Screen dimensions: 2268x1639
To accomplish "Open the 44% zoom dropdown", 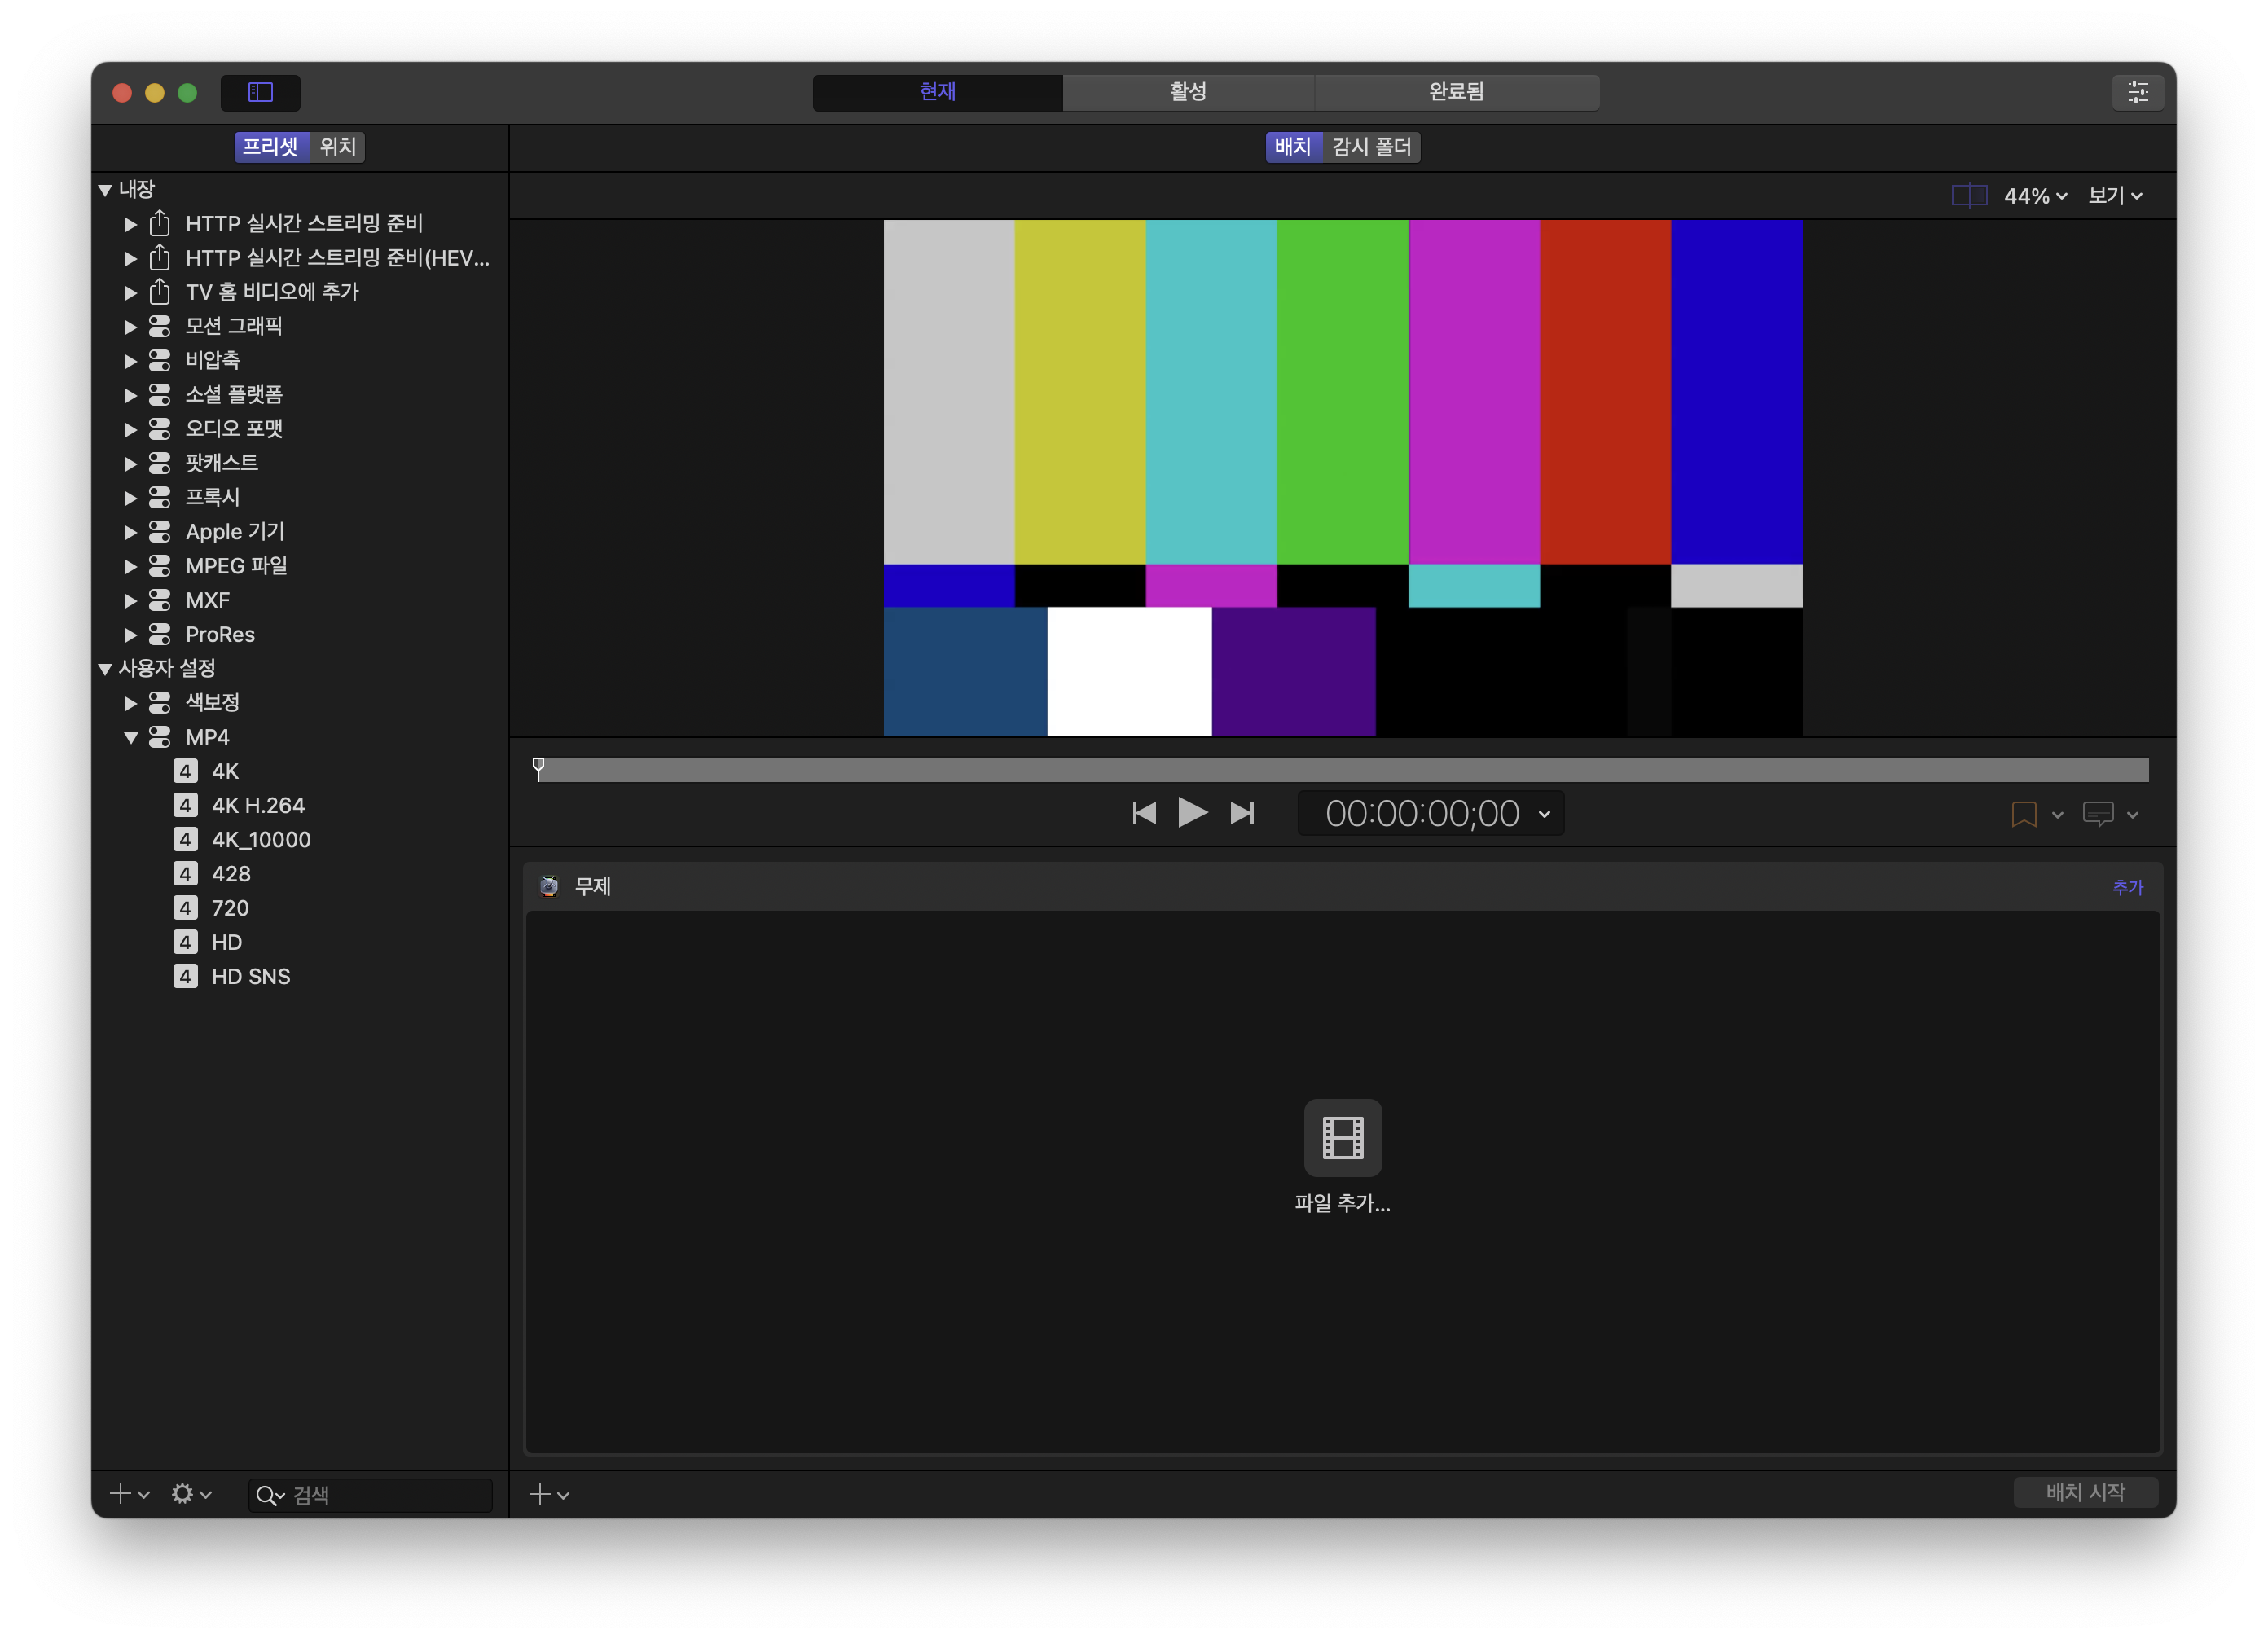I will (x=2035, y=196).
